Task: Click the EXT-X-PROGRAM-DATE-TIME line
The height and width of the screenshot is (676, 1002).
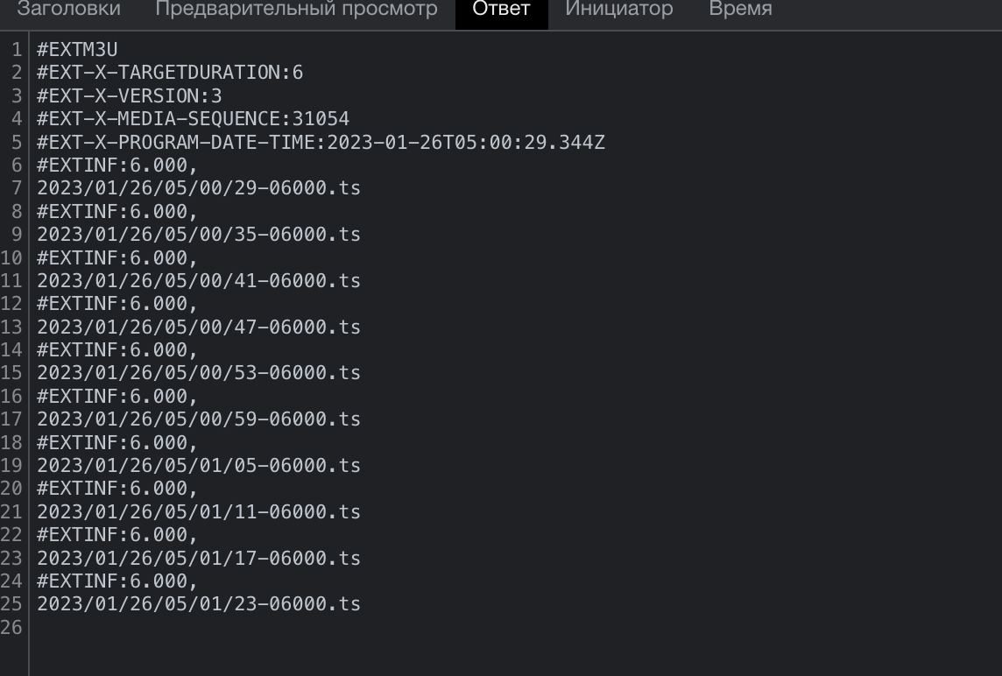Action: (321, 142)
